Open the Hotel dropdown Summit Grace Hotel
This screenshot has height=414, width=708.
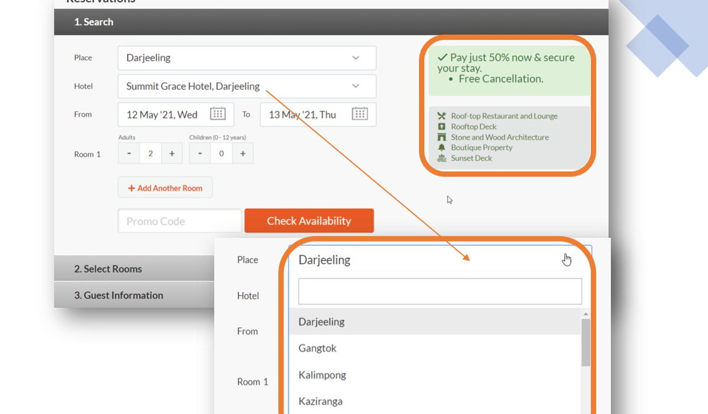(247, 86)
